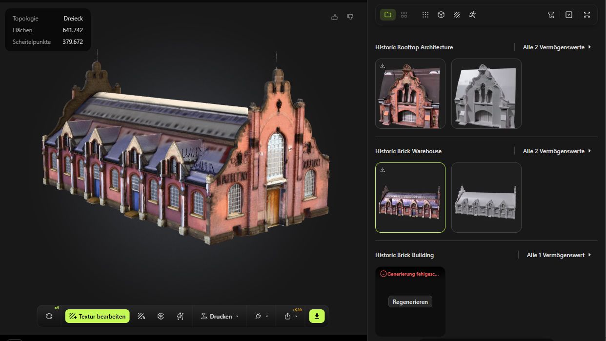
Task: Click the retexture stripes icon in bottom toolbar
Action: coord(141,316)
